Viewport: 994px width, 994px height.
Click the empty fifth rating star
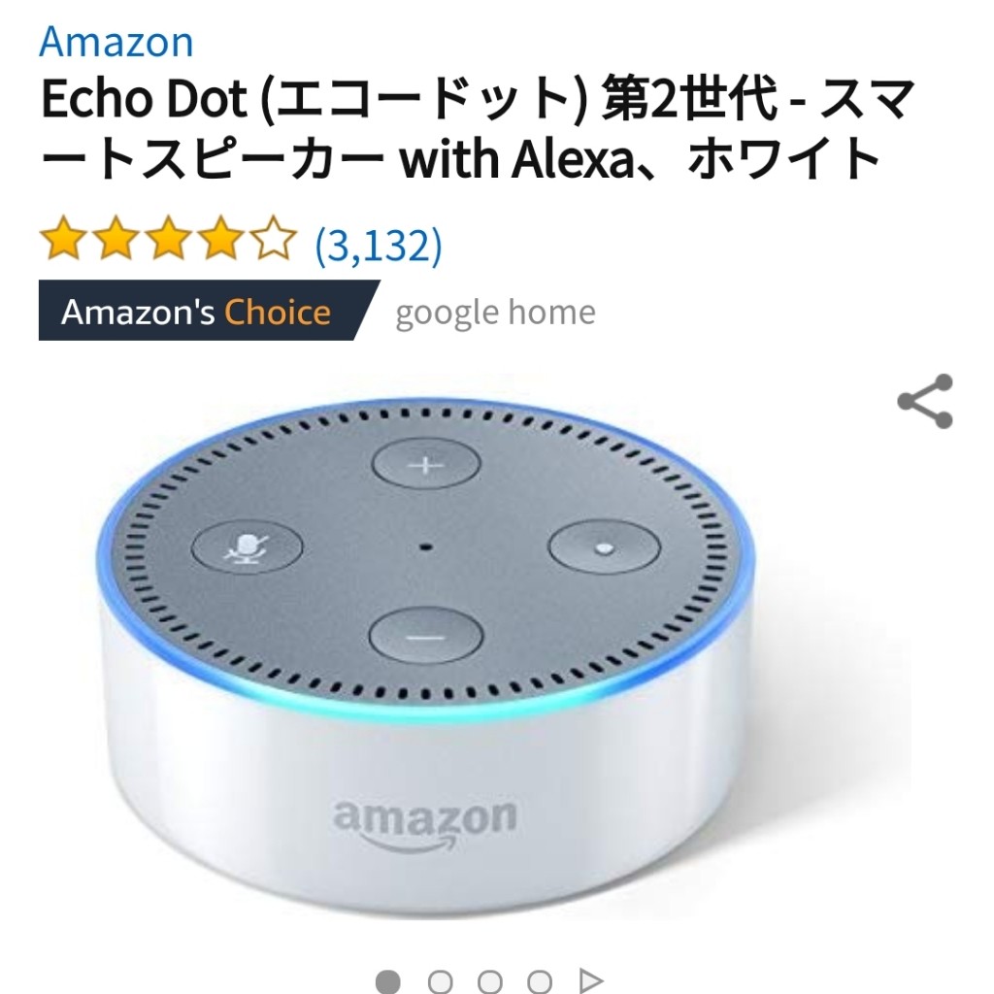point(273,239)
